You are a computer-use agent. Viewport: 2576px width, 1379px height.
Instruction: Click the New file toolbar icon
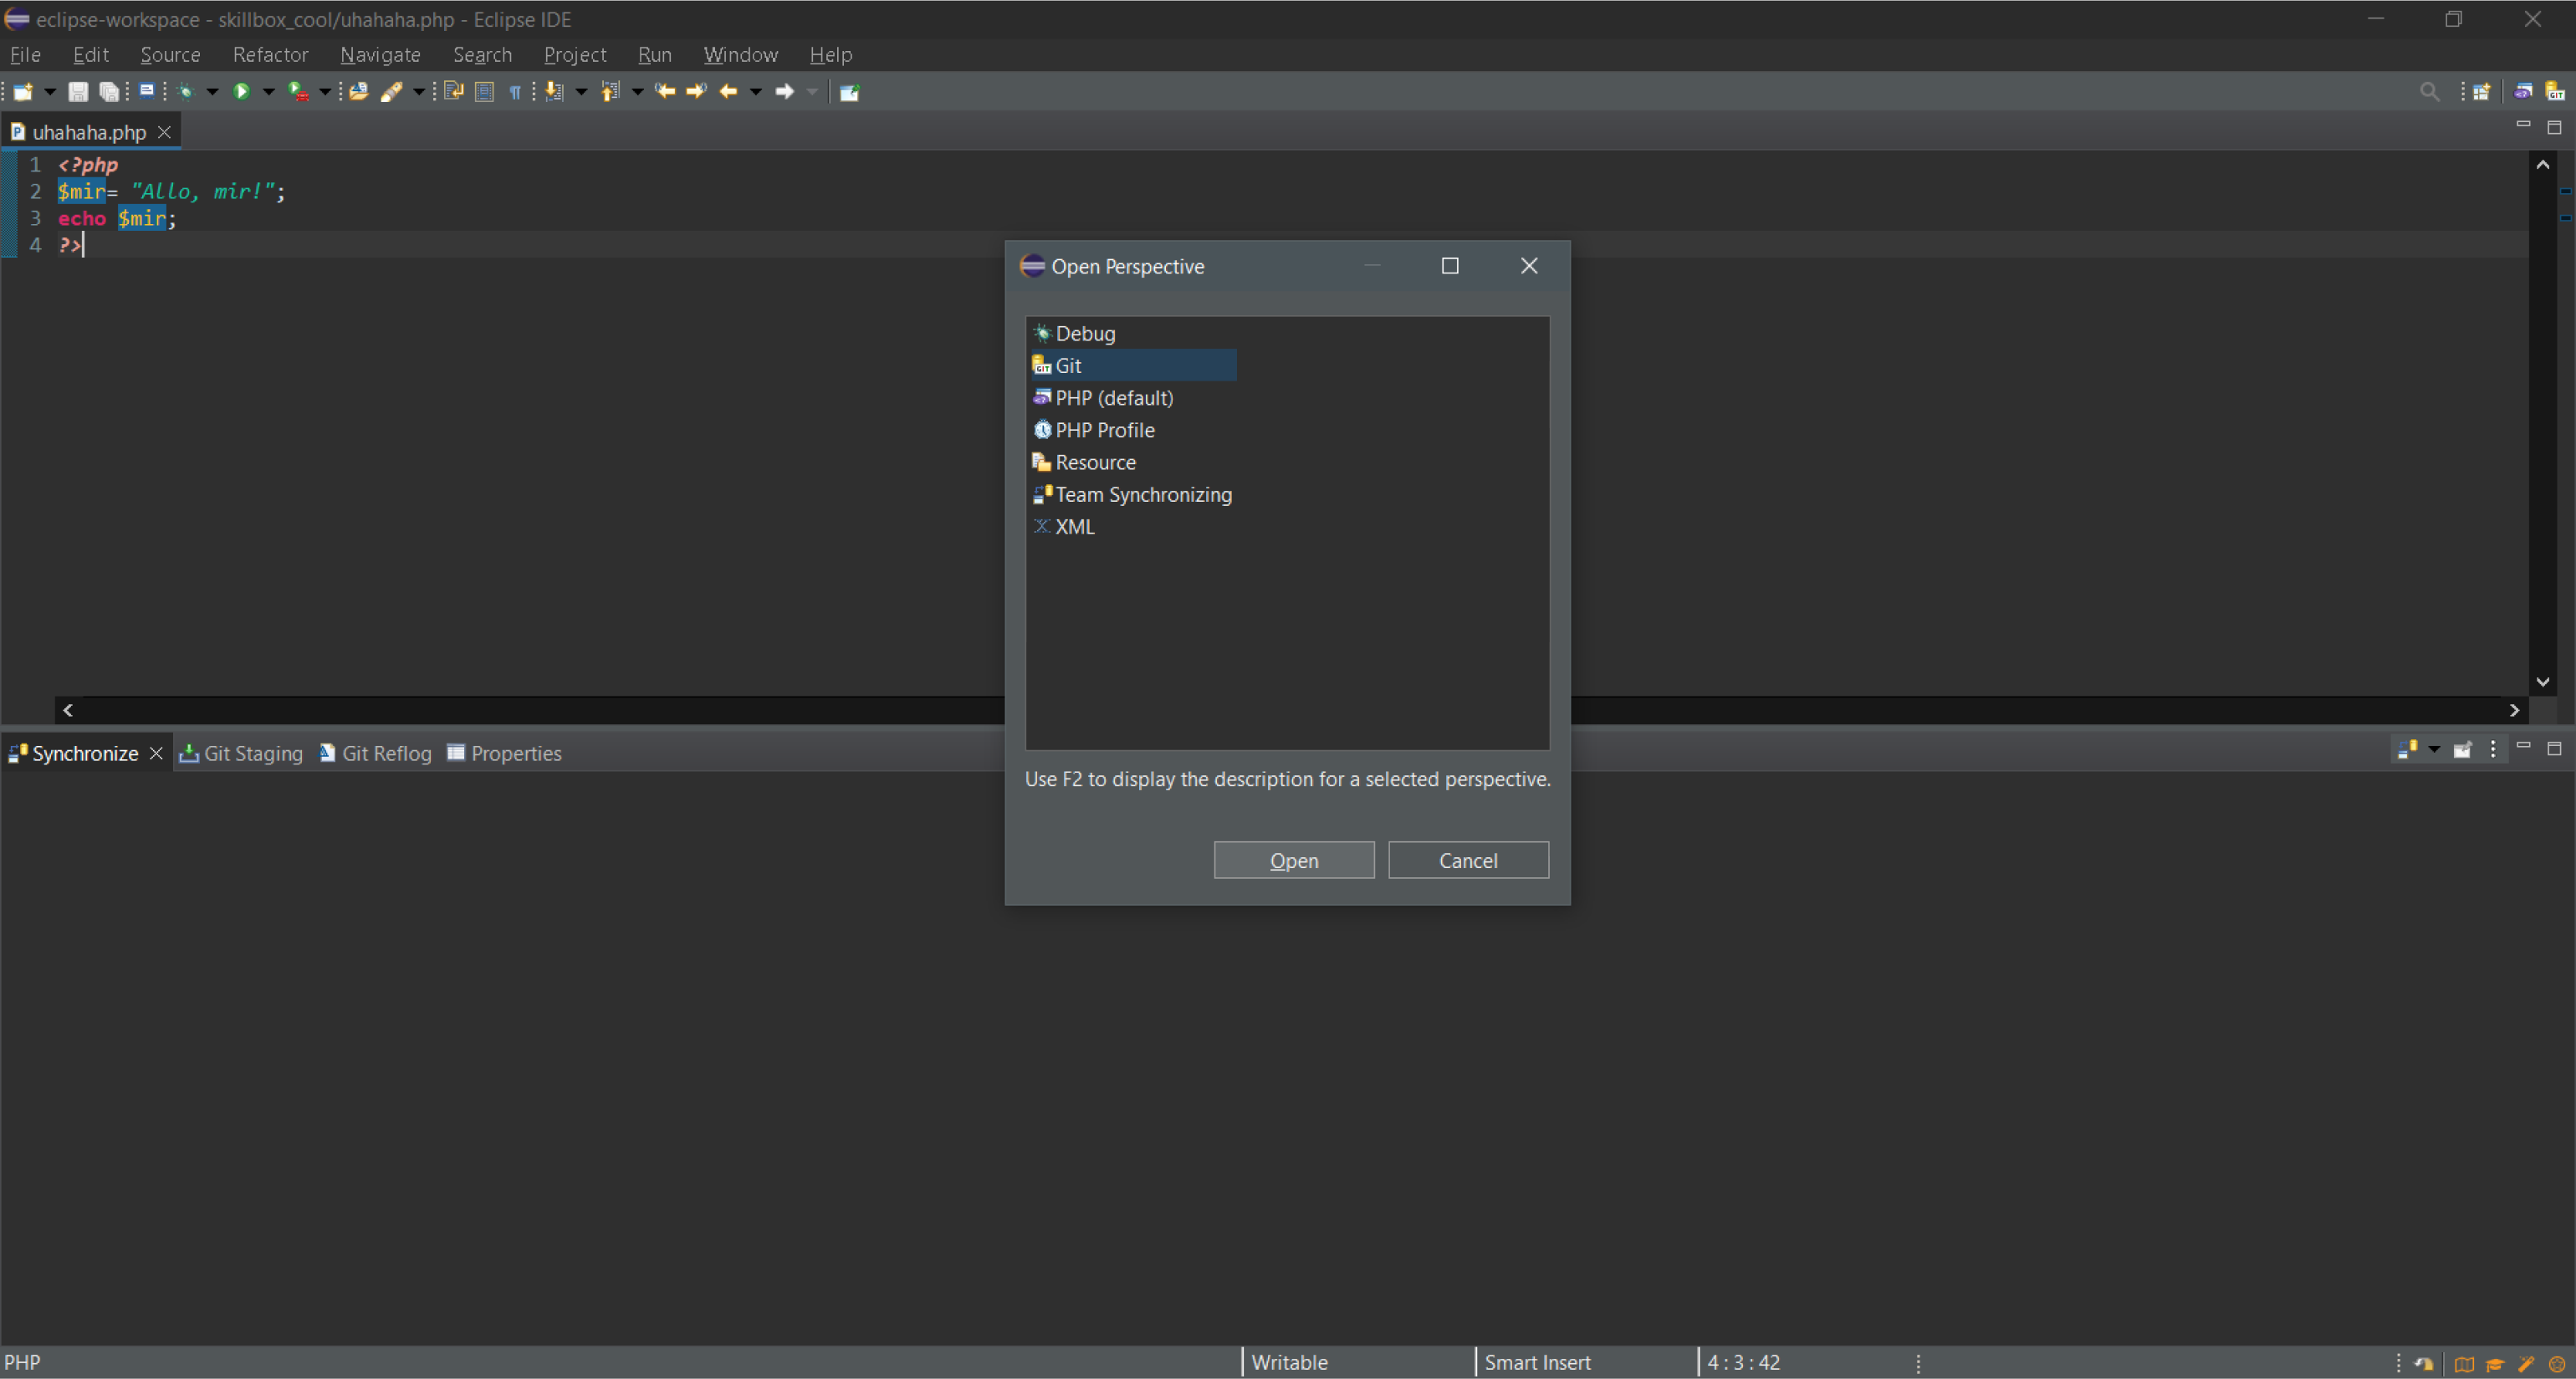[23, 92]
